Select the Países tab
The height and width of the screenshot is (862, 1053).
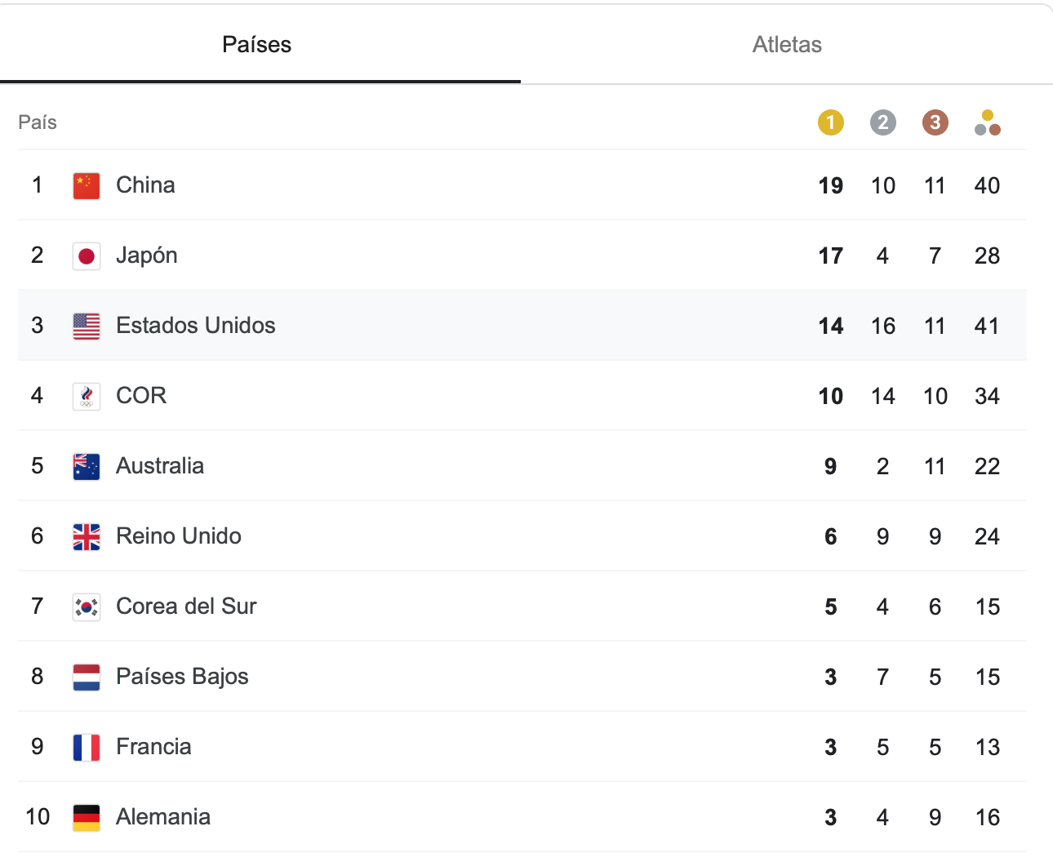click(257, 44)
